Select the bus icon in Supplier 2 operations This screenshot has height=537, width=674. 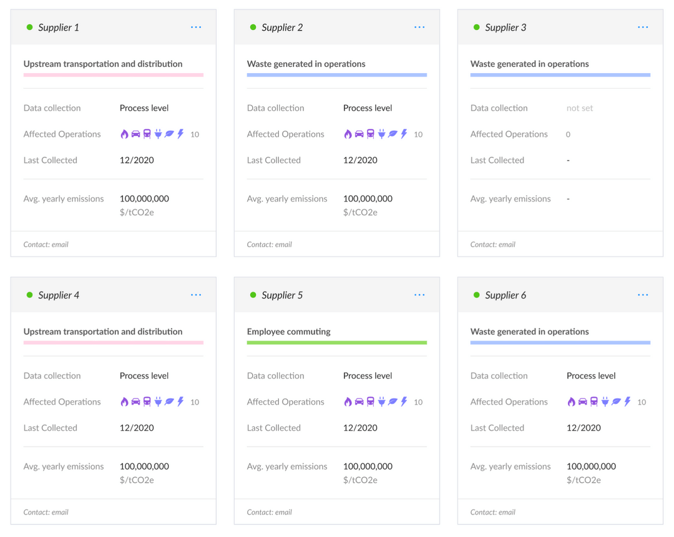(x=371, y=134)
